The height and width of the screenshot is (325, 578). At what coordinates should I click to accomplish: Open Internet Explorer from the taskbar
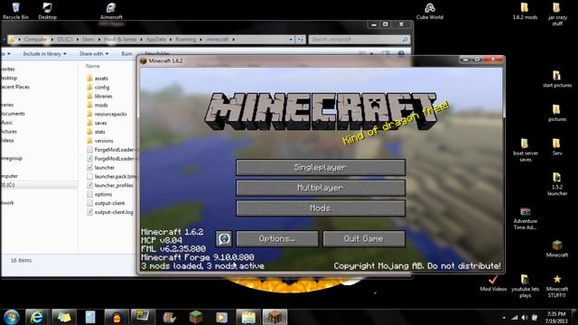click(x=36, y=317)
